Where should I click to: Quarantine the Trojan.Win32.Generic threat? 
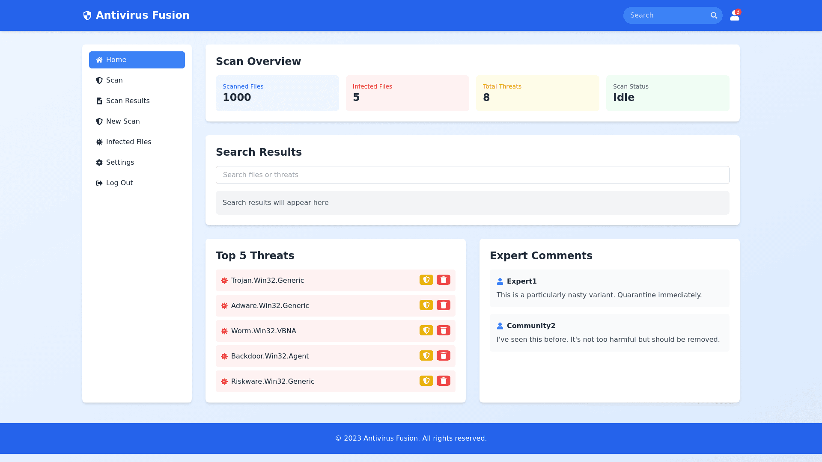(x=426, y=280)
